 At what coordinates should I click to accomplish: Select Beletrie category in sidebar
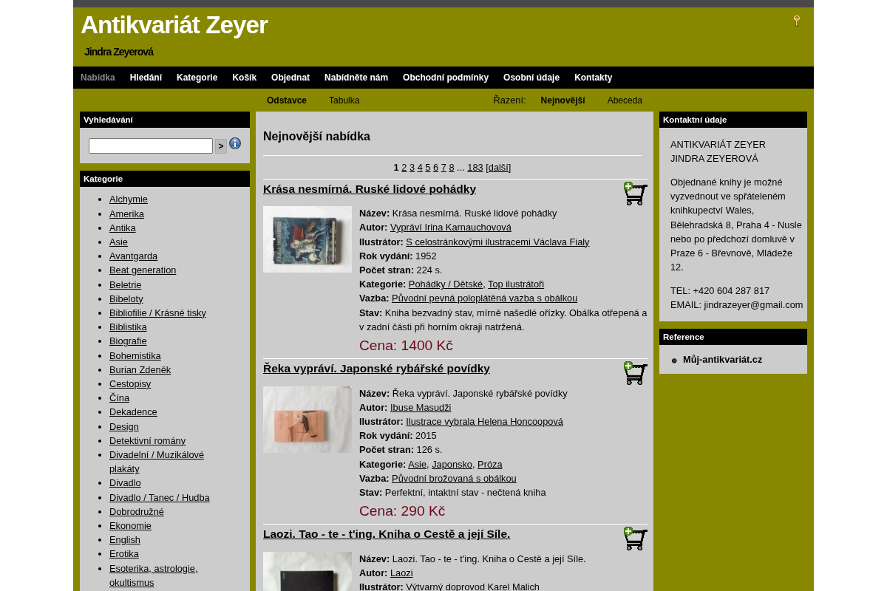click(125, 285)
